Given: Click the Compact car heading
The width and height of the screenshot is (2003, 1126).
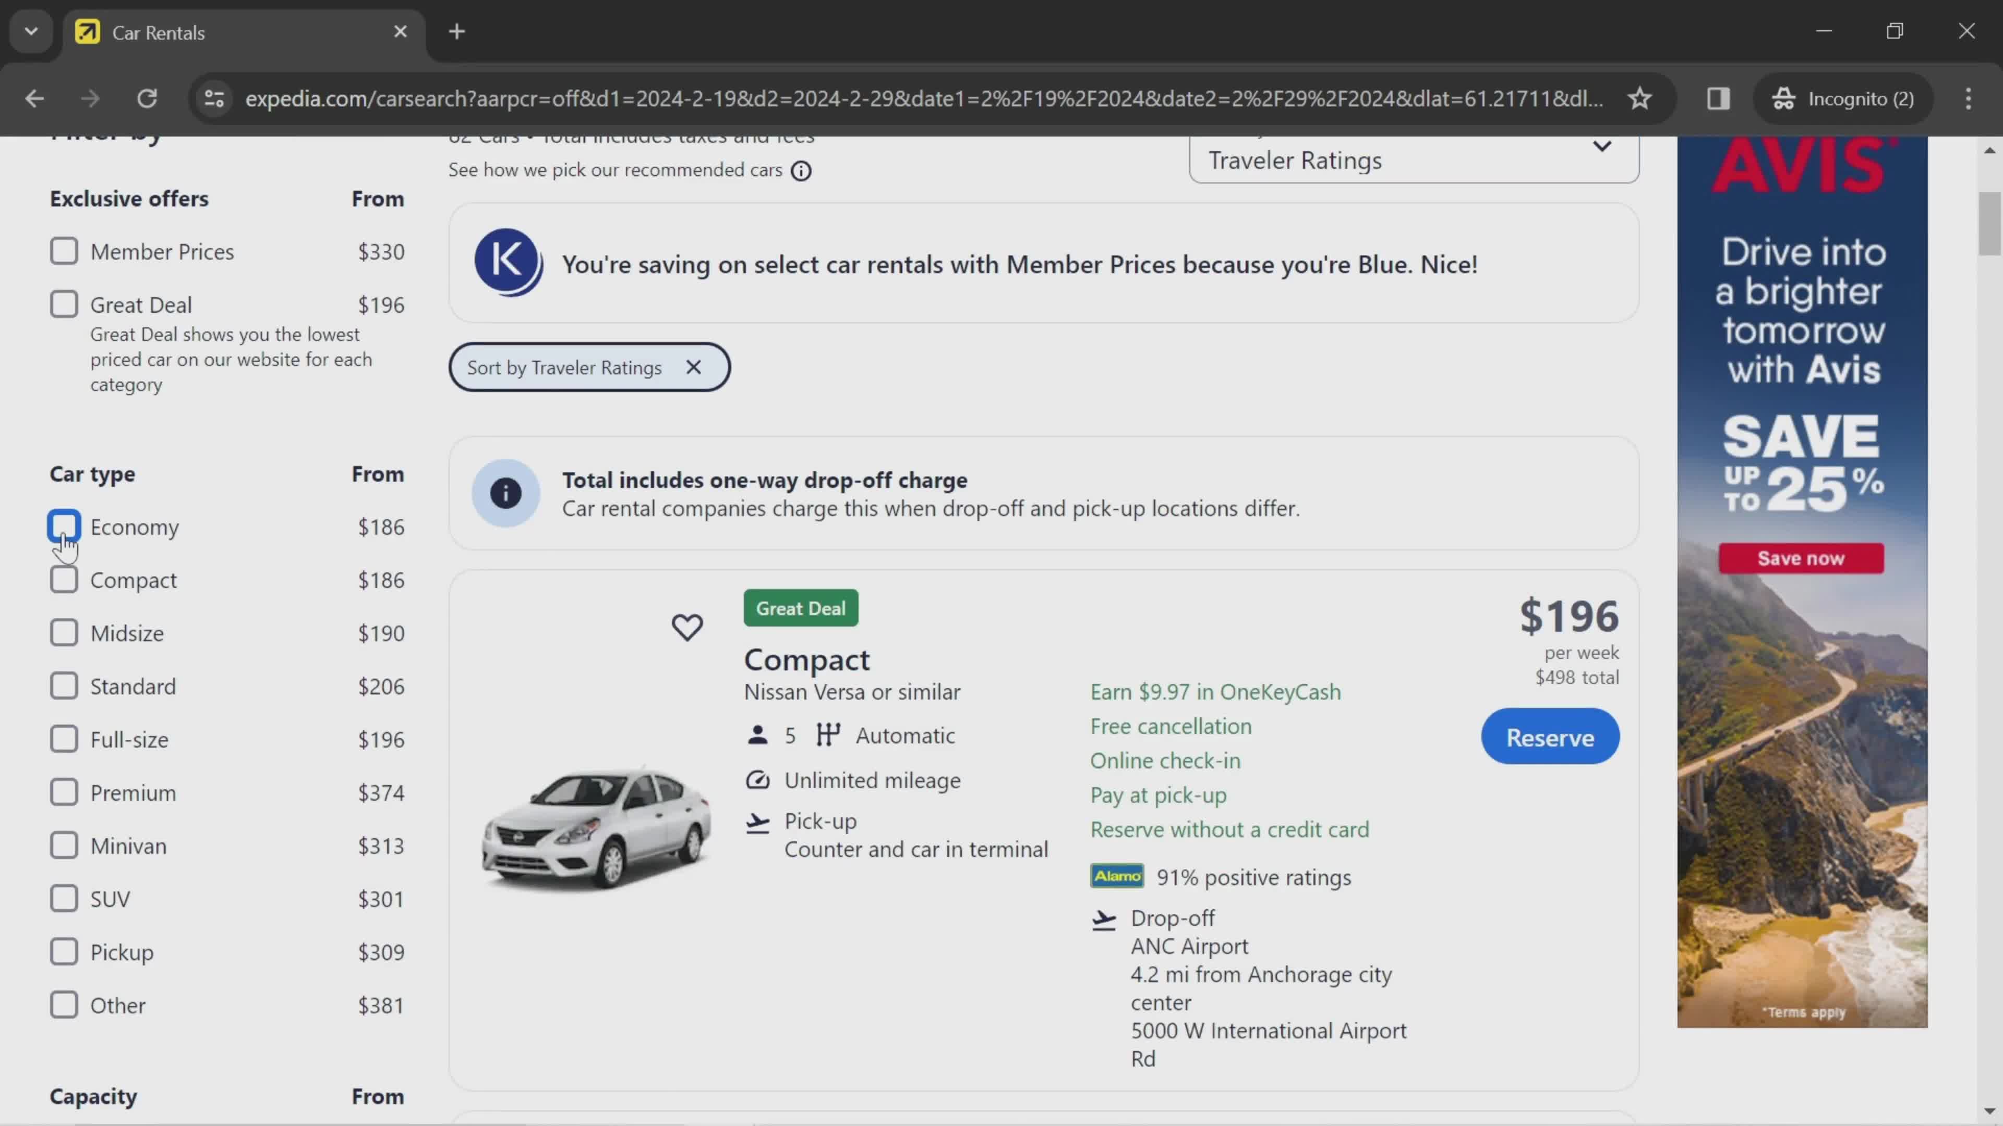Looking at the screenshot, I should pyautogui.click(x=806, y=660).
